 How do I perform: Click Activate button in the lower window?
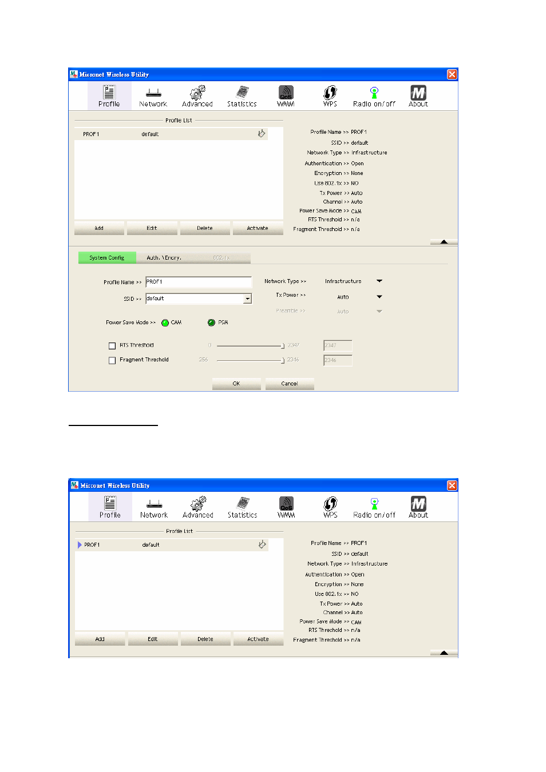click(258, 639)
